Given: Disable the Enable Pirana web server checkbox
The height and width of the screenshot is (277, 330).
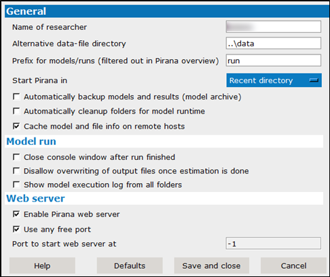Looking at the screenshot, I should 16,214.
